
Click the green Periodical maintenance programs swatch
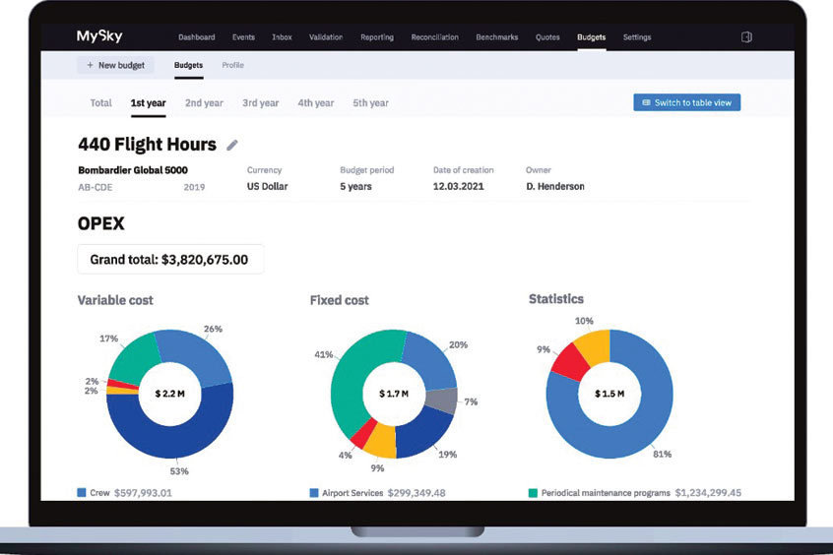(533, 492)
